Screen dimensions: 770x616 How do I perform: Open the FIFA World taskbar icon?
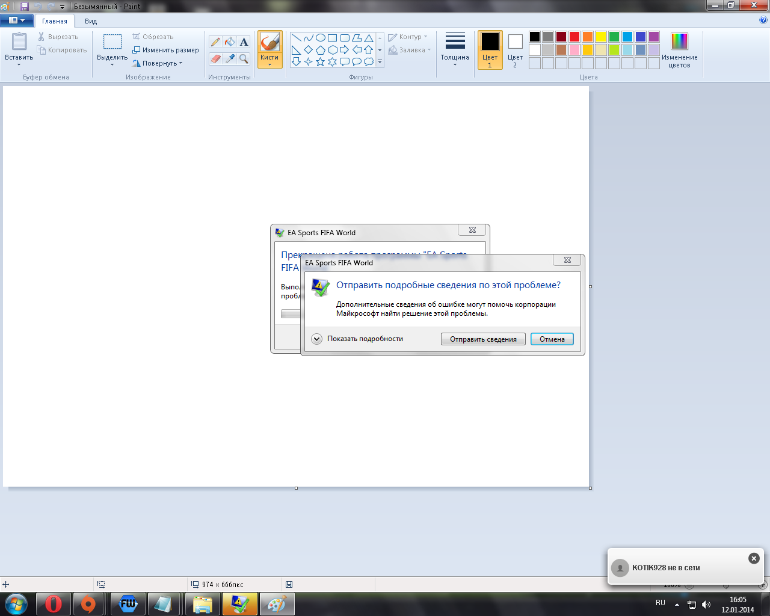128,603
